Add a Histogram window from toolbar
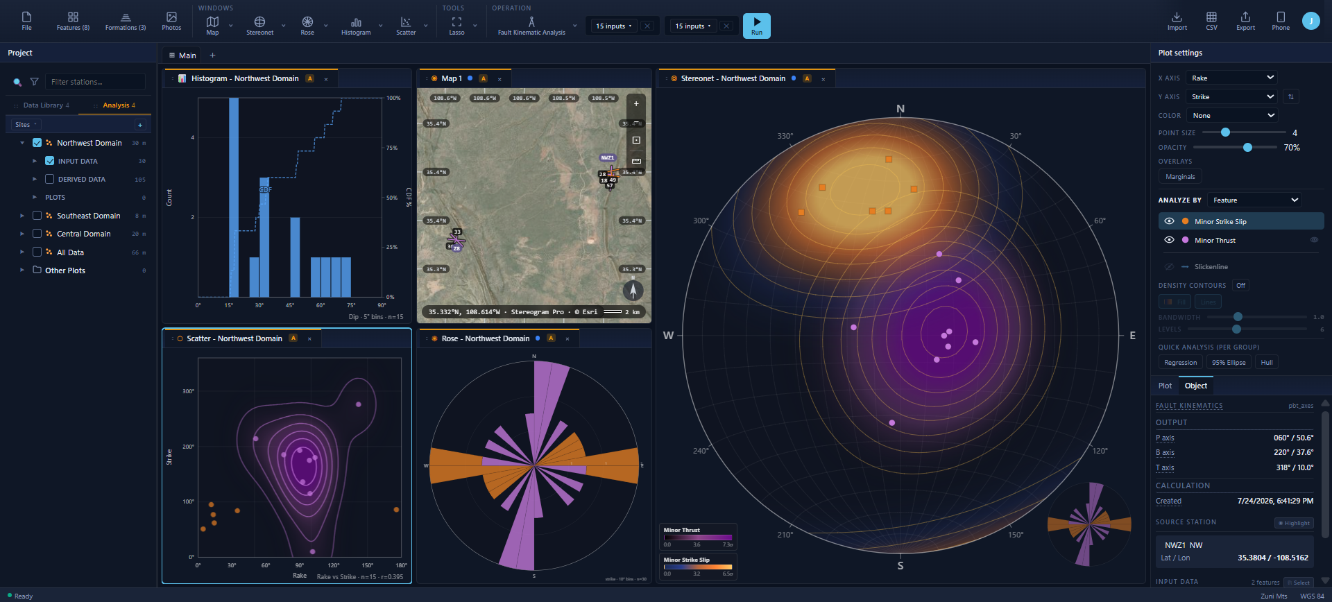 click(356, 26)
